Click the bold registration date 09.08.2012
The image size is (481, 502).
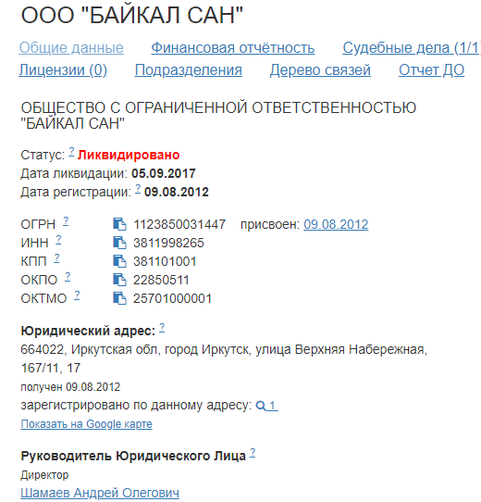pyautogui.click(x=177, y=192)
